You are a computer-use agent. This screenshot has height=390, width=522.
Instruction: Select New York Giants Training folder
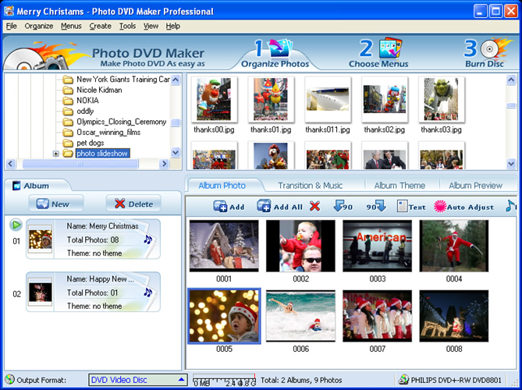123,80
